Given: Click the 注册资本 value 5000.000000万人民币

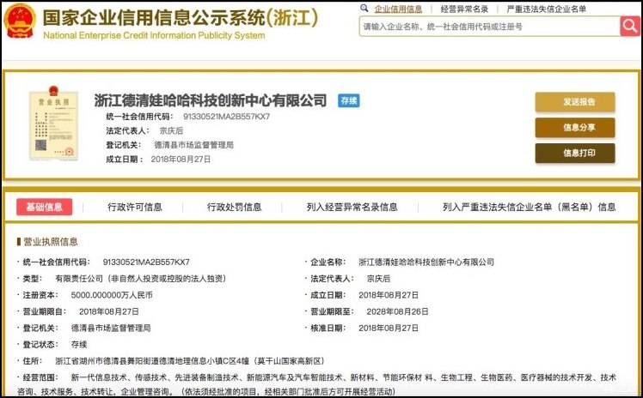Looking at the screenshot, I should coord(112,295).
